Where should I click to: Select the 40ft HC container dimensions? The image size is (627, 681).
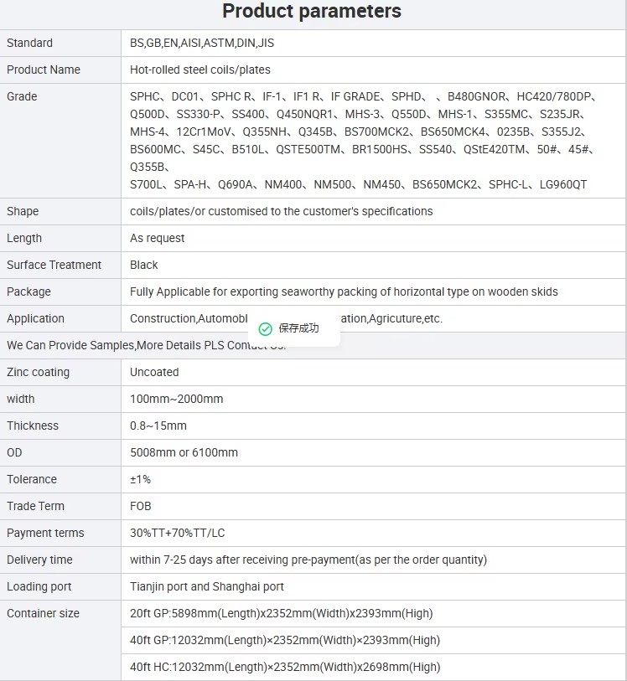pyautogui.click(x=285, y=668)
